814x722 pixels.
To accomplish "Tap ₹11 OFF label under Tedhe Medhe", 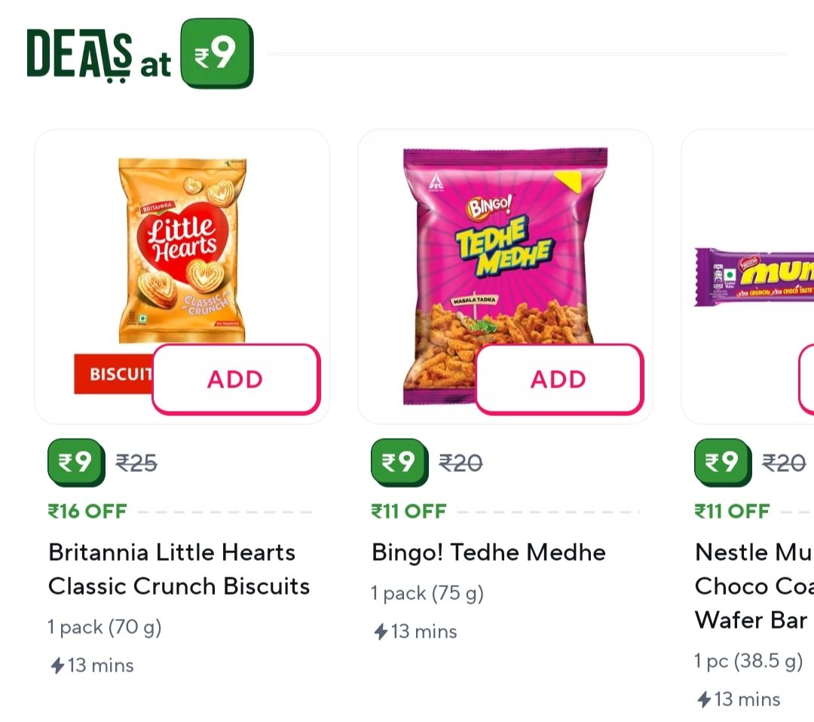I will 410,511.
